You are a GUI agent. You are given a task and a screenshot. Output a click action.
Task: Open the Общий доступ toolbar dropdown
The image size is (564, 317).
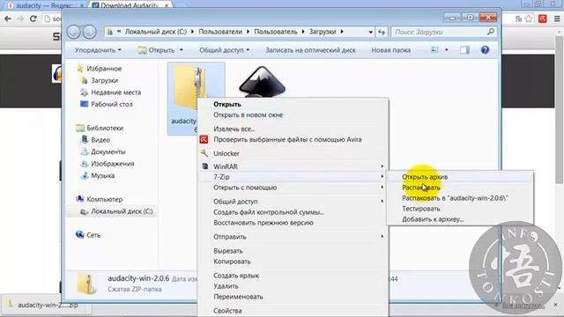coord(224,50)
